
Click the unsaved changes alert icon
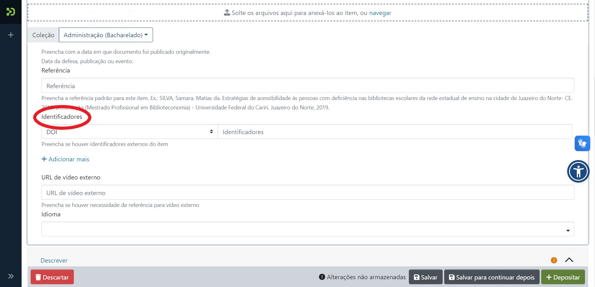pyautogui.click(x=322, y=277)
